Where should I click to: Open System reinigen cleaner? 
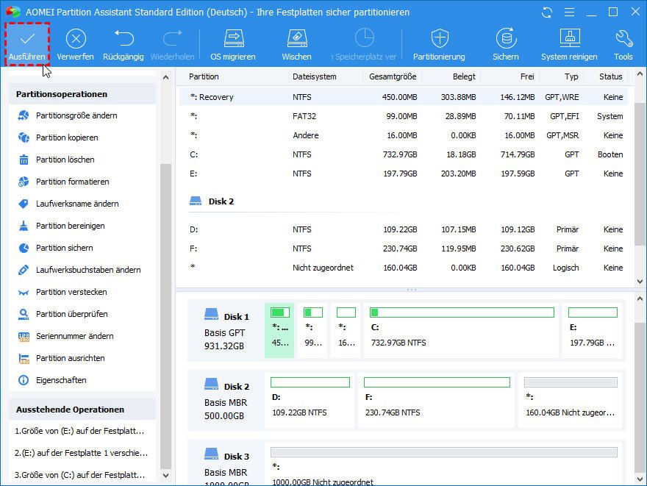coord(569,38)
